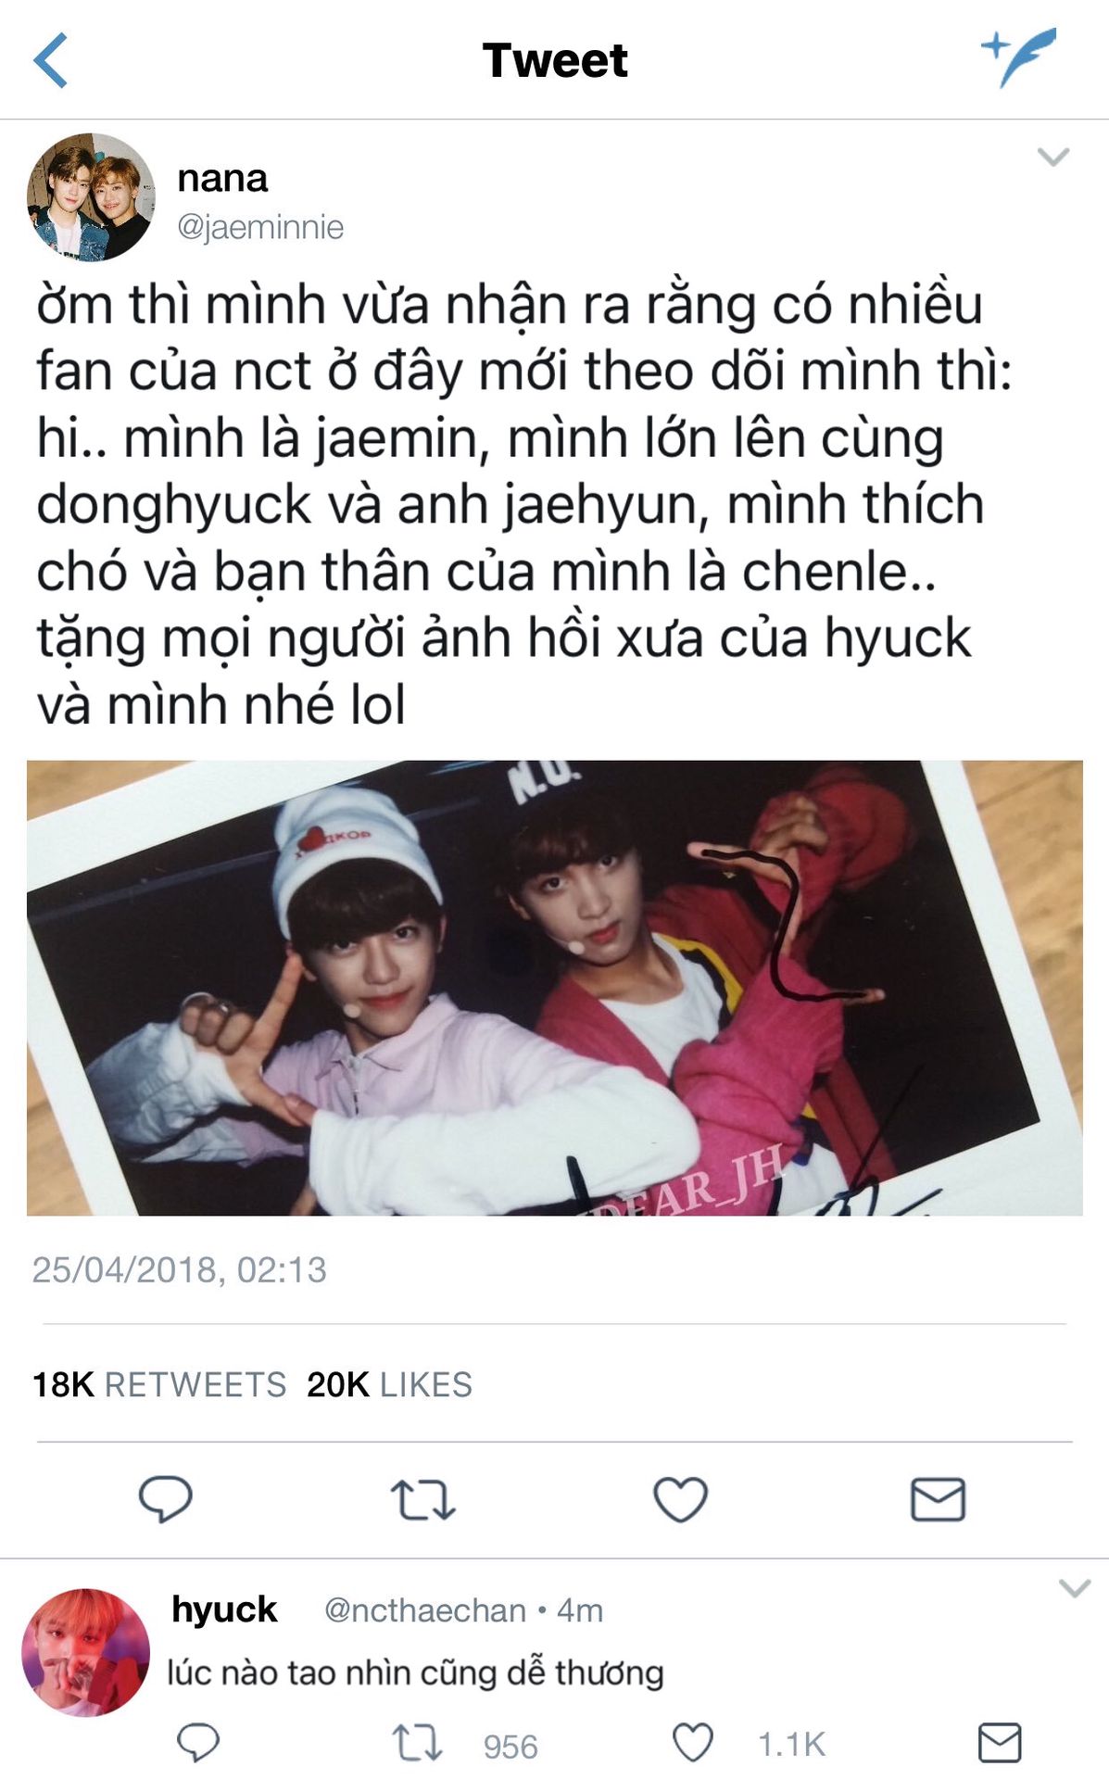Open options chevron on hyuck's reply
The image size is (1109, 1779).
[x=1074, y=1588]
